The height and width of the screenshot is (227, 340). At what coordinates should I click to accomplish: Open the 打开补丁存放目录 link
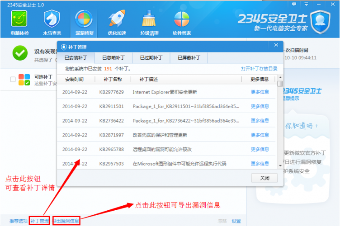click(259, 69)
